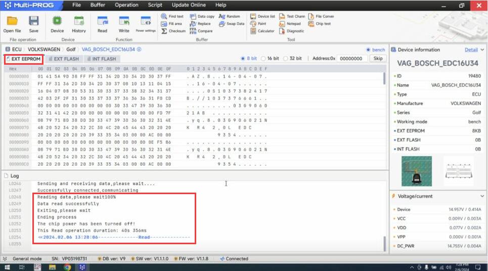Image resolution: width=488 pixels, height=271 pixels.
Task: Switch to the INT FLASH tab
Action: pyautogui.click(x=102, y=59)
